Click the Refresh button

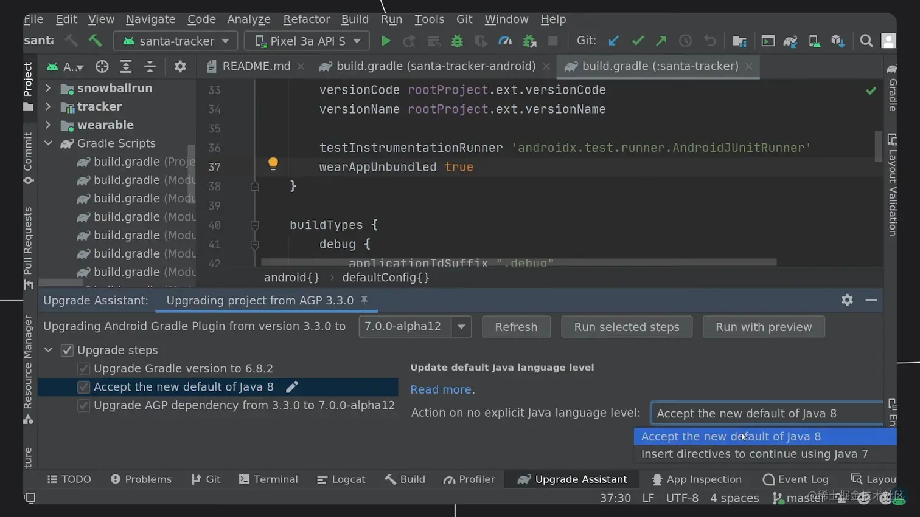tap(516, 327)
